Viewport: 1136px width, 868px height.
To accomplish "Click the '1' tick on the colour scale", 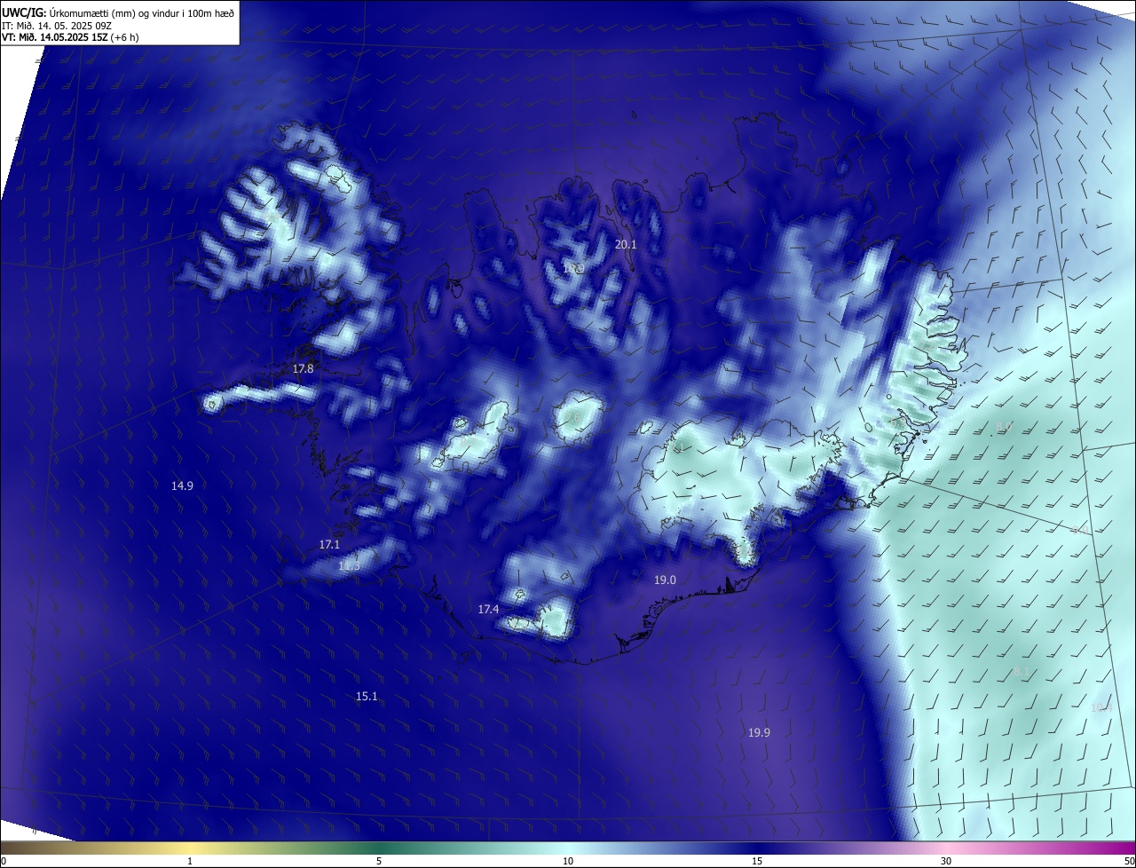I will 190,861.
